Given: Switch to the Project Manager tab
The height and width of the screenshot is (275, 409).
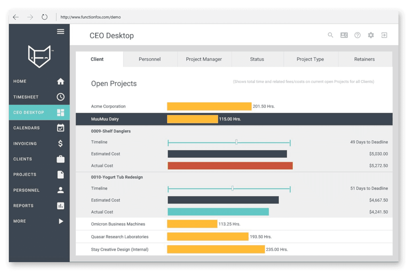Looking at the screenshot, I should 204,59.
